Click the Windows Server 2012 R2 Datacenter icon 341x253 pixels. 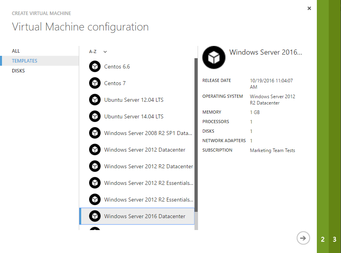[x=95, y=166]
